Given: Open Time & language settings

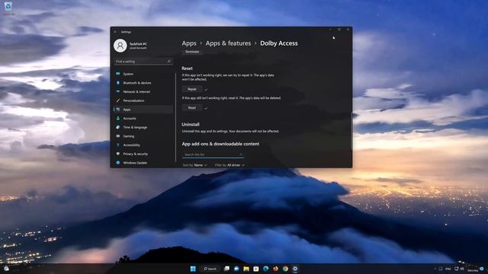Looking at the screenshot, I should click(144, 127).
